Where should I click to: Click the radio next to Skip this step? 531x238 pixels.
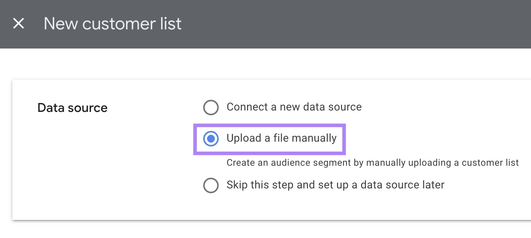[211, 185]
